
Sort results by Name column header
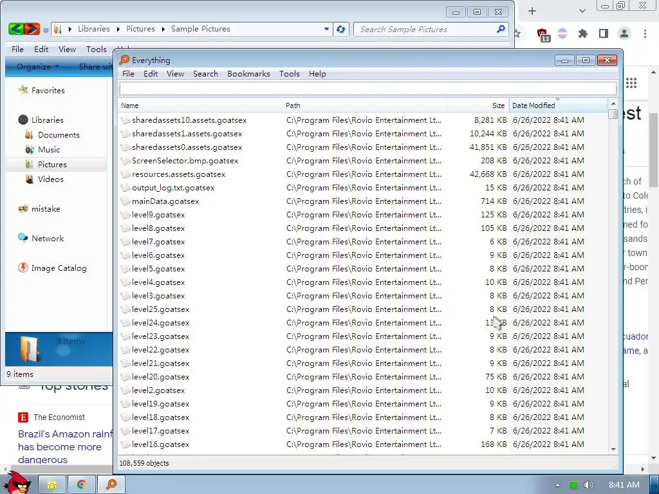pyautogui.click(x=200, y=105)
